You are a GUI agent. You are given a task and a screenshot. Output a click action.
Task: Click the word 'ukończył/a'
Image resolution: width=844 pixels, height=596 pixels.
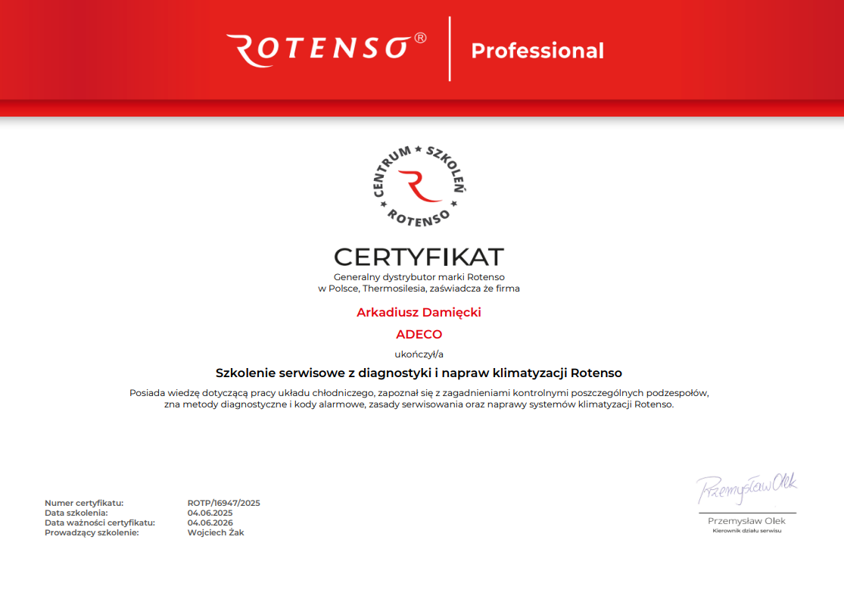pos(419,354)
